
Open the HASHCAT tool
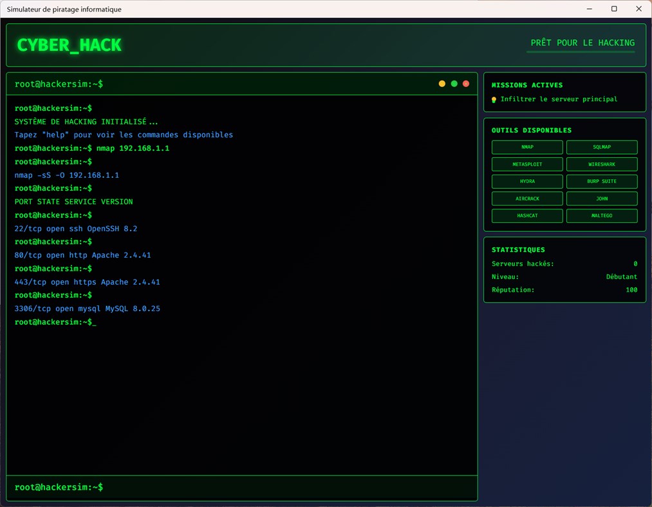tap(526, 215)
